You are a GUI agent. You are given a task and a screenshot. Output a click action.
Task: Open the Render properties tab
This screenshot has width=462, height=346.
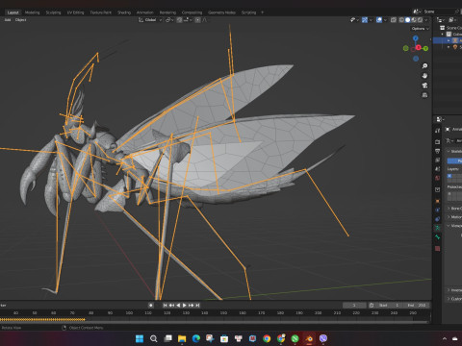(x=437, y=141)
